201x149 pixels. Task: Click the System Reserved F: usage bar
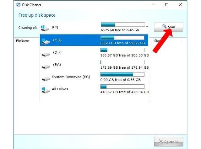122,74
